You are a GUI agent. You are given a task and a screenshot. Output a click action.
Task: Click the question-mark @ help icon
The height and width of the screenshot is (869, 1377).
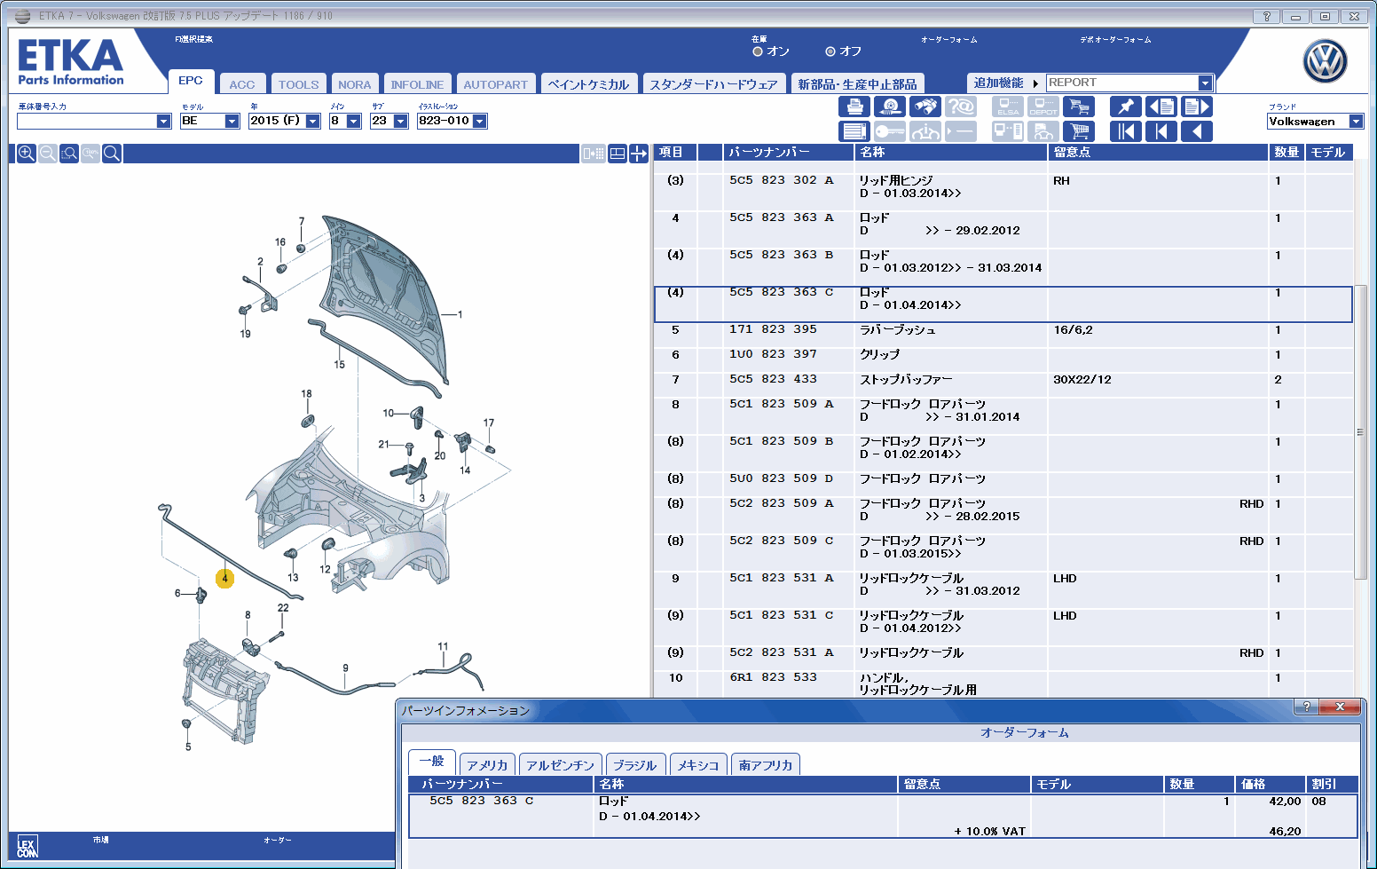pos(960,107)
